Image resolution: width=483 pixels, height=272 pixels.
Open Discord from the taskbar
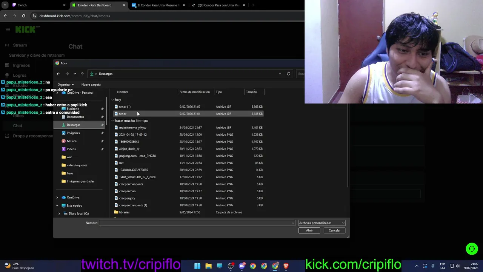click(x=242, y=266)
